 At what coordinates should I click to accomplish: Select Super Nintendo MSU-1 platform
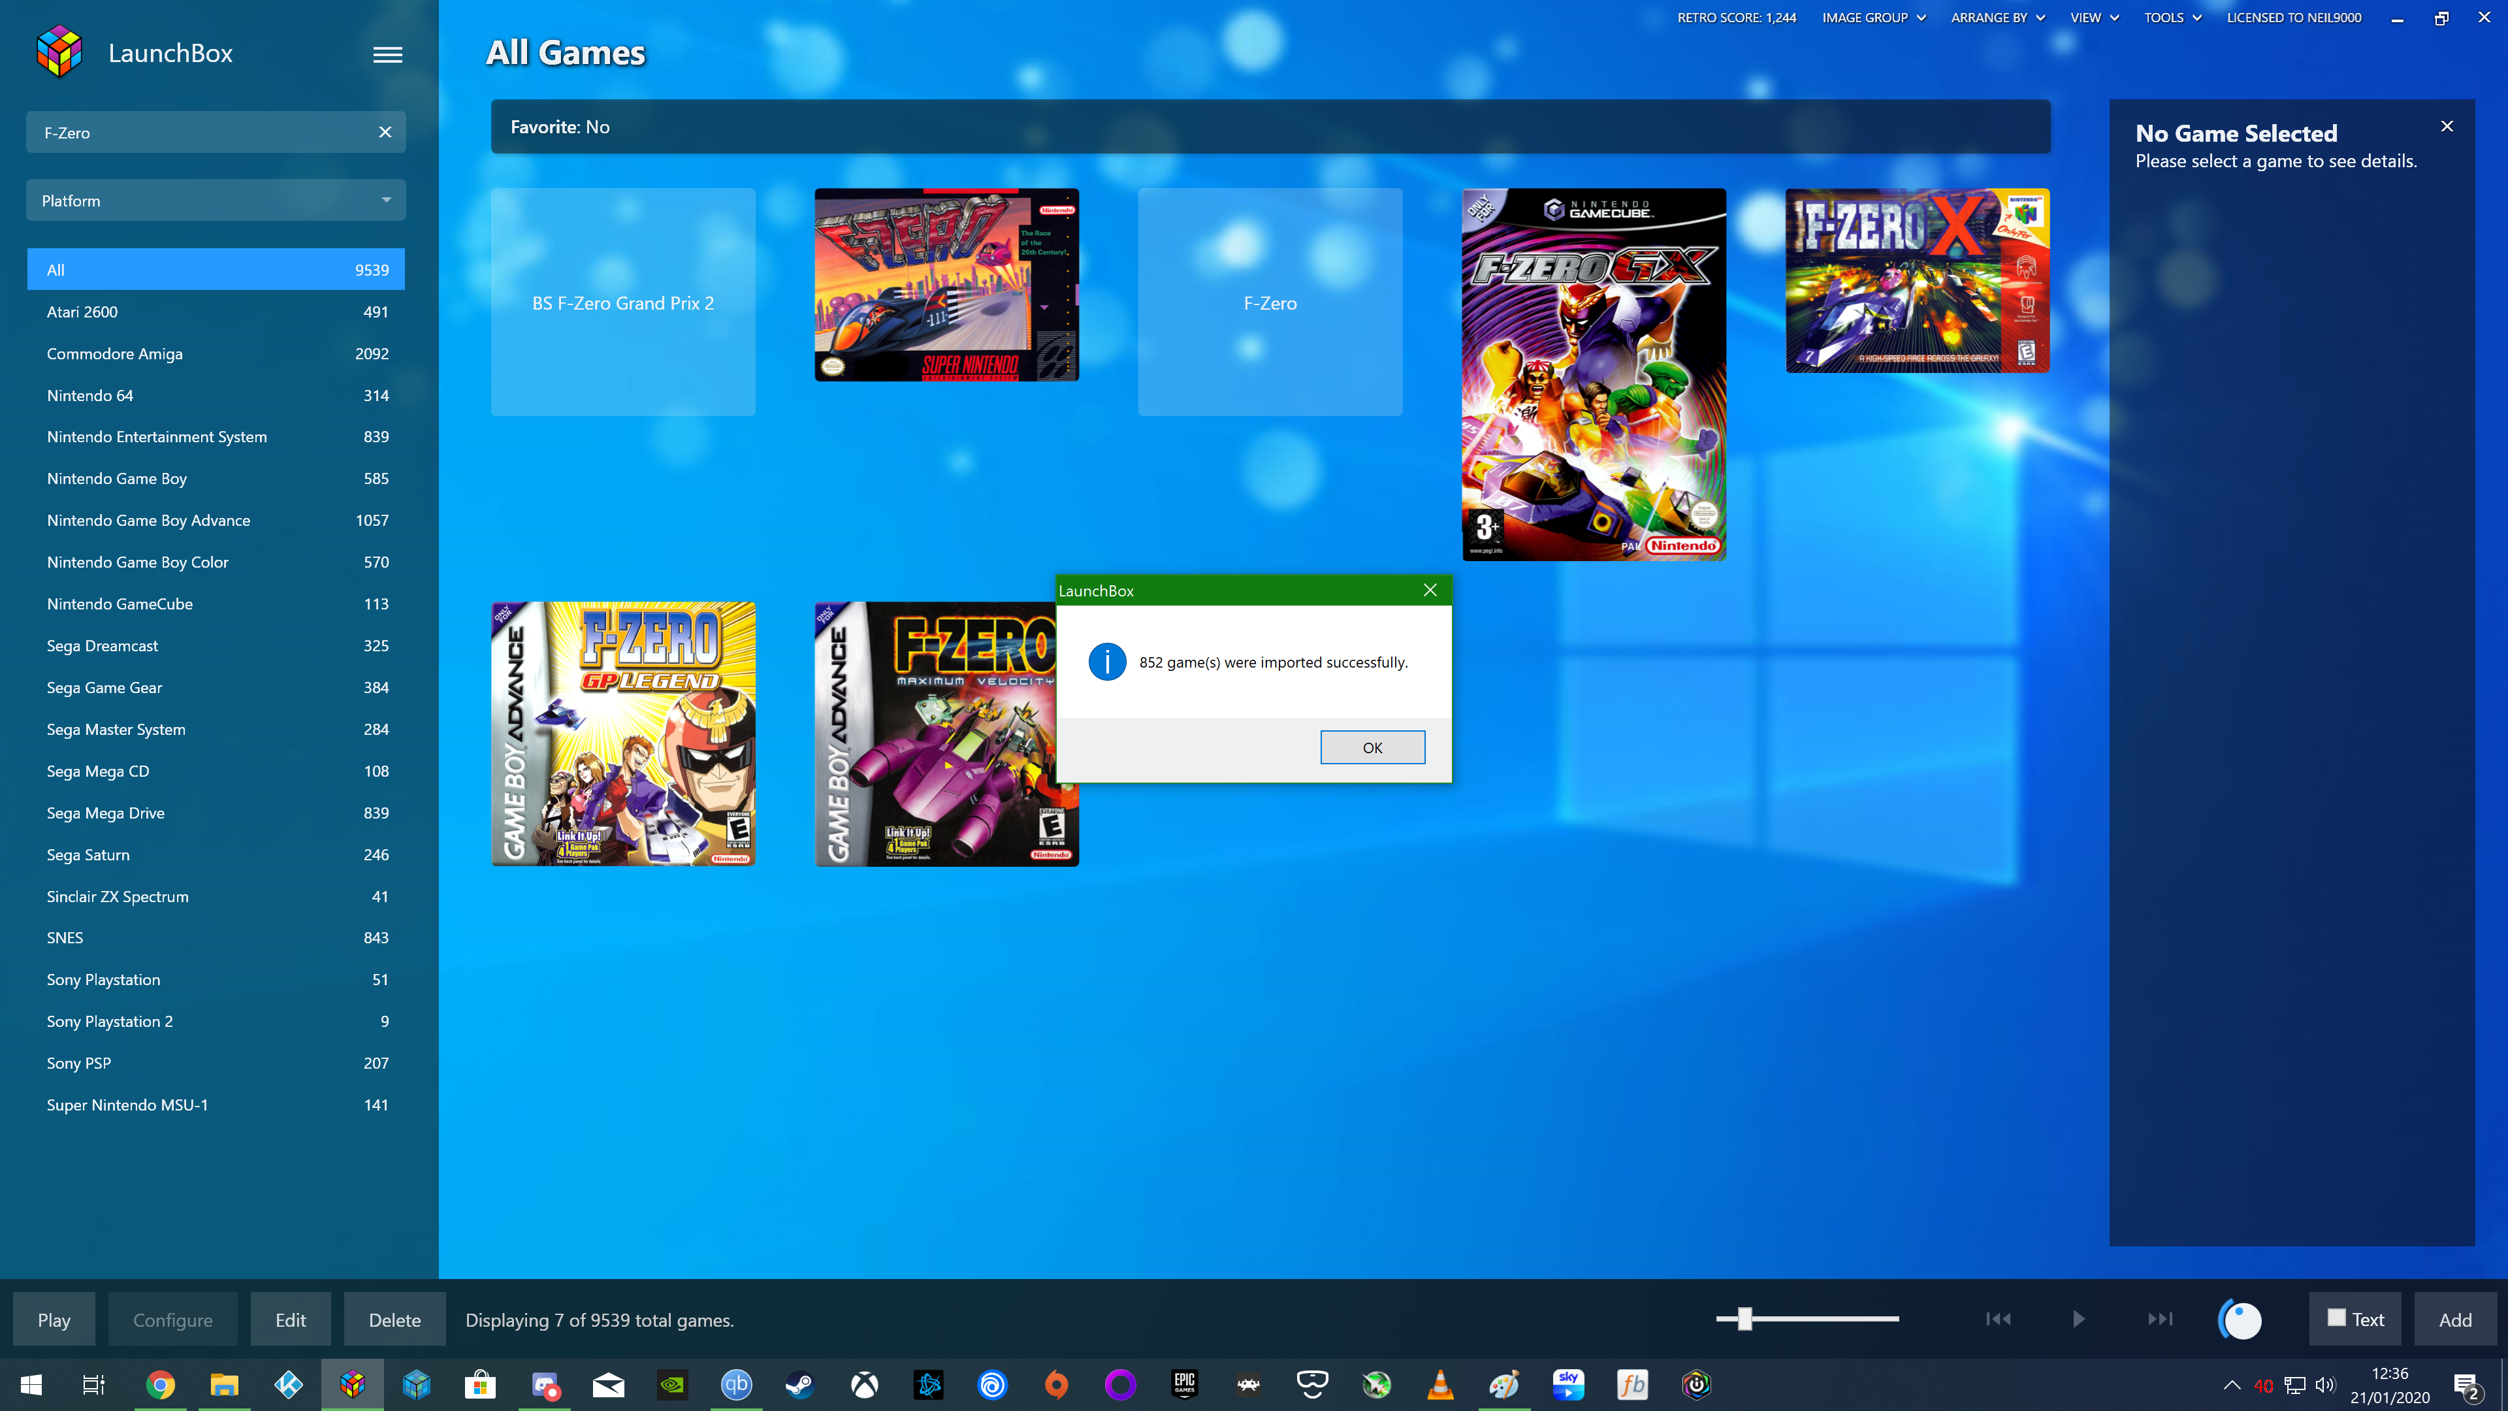point(216,1105)
